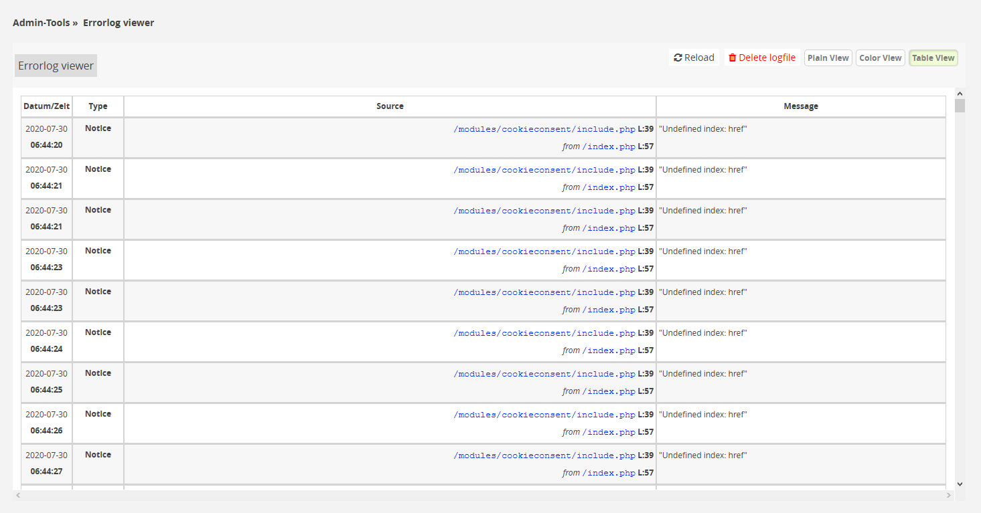Click the red trash icon for Delete logfile
This screenshot has height=513, width=981.
pos(733,58)
